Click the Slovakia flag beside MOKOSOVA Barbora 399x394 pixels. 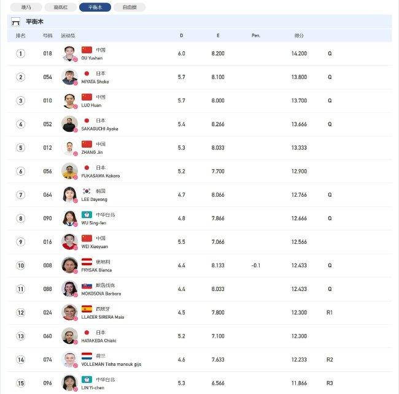(x=87, y=286)
